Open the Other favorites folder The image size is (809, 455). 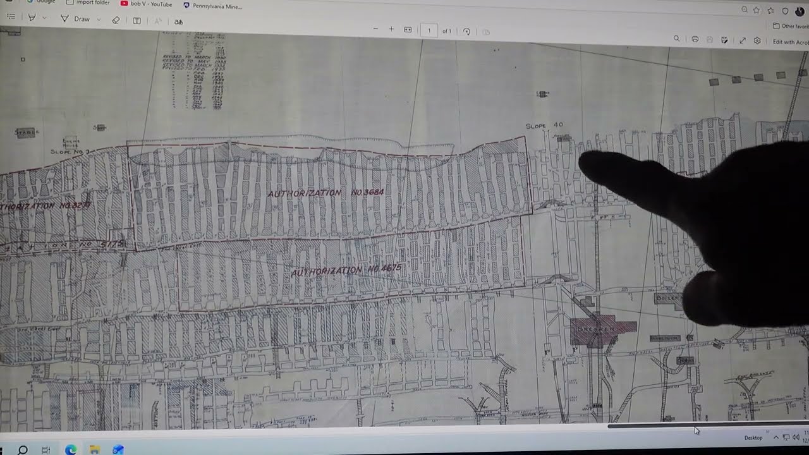[x=791, y=26]
